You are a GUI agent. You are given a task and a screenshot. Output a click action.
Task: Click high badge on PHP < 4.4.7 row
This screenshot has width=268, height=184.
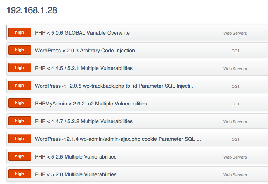click(20, 121)
